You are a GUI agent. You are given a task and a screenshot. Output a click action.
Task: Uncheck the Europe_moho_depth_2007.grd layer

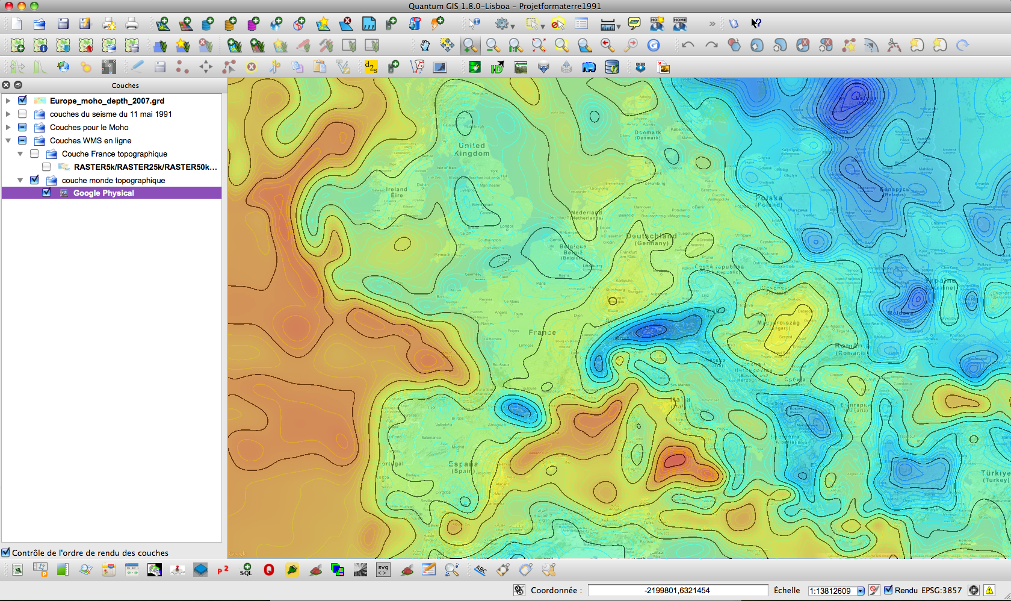(x=22, y=101)
